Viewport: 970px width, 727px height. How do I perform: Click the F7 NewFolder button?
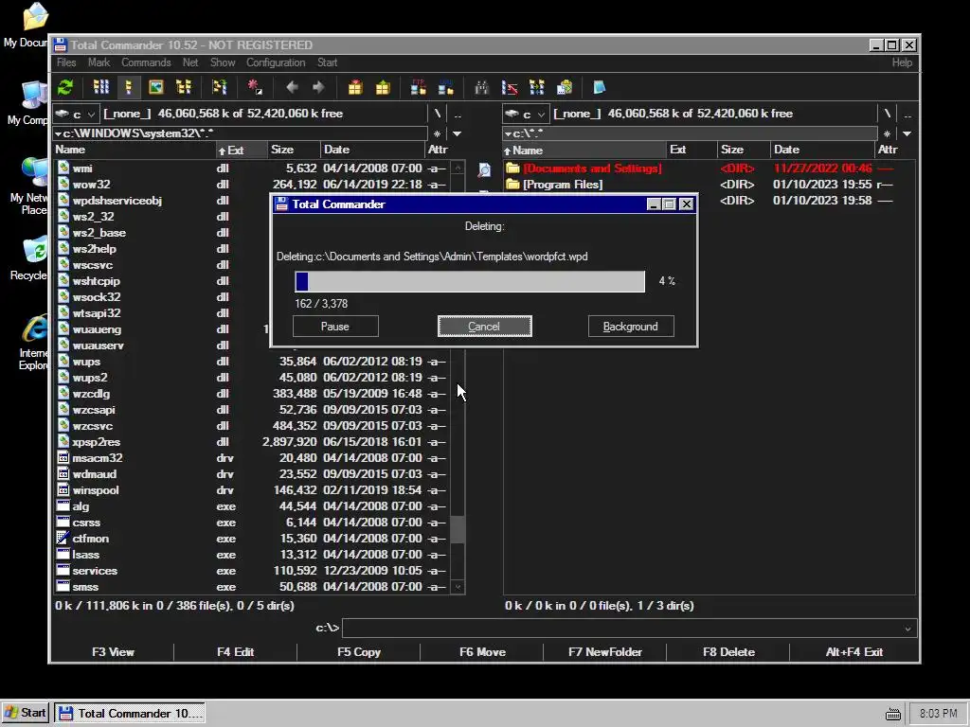[x=605, y=652]
